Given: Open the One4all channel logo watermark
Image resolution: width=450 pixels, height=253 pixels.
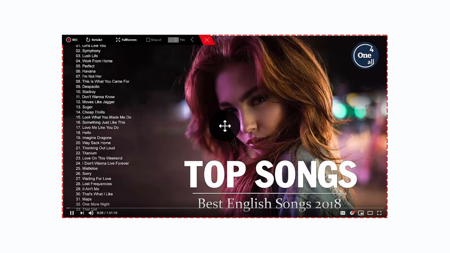Looking at the screenshot, I should [x=365, y=56].
